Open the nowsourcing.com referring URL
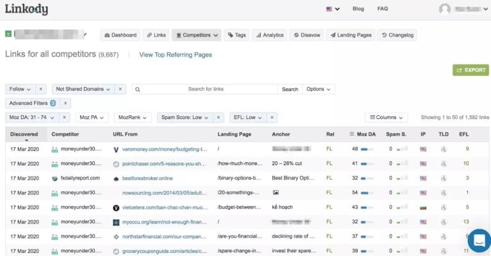 click(x=164, y=193)
